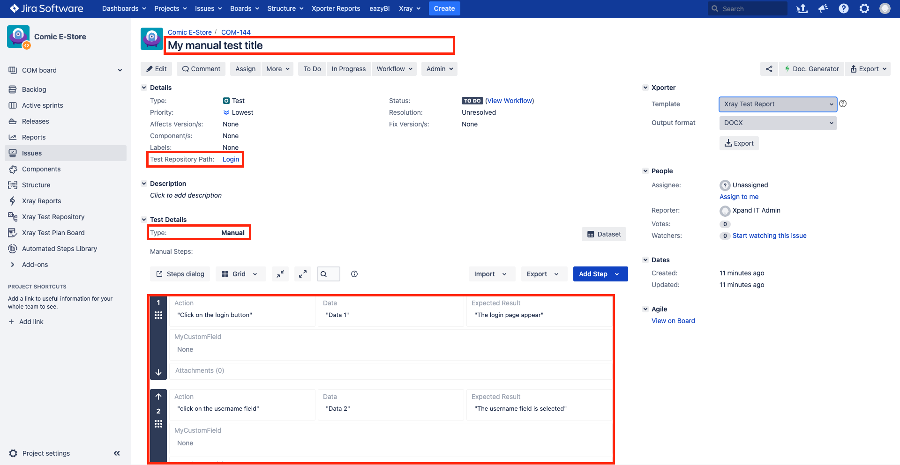Click Start watching this issue link
900x465 pixels.
click(770, 236)
